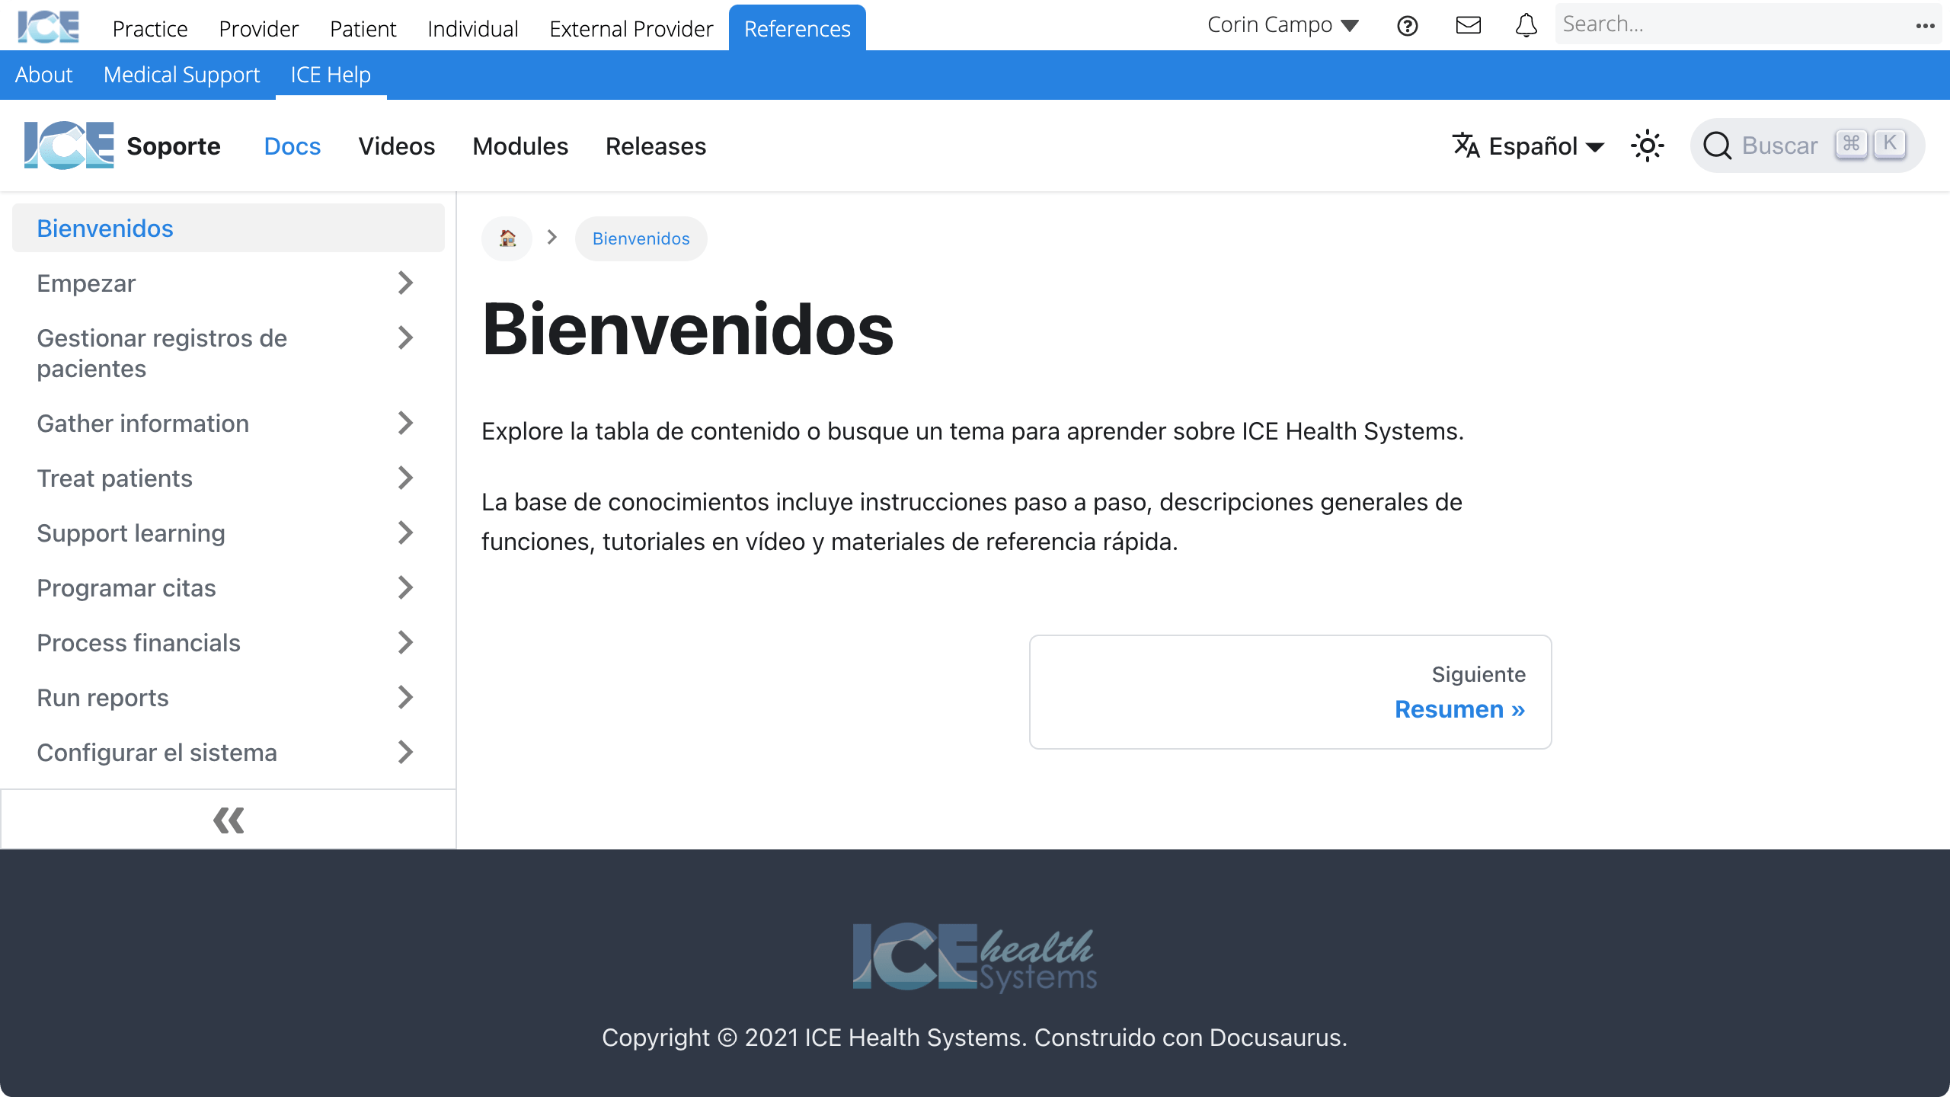Open Gestionar registros de pacientes label

click(x=162, y=353)
